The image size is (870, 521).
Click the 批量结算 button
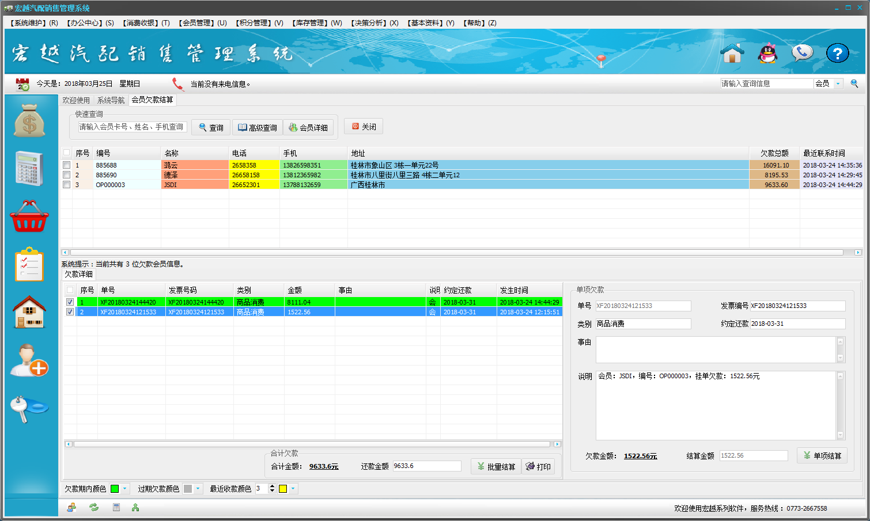(x=495, y=466)
